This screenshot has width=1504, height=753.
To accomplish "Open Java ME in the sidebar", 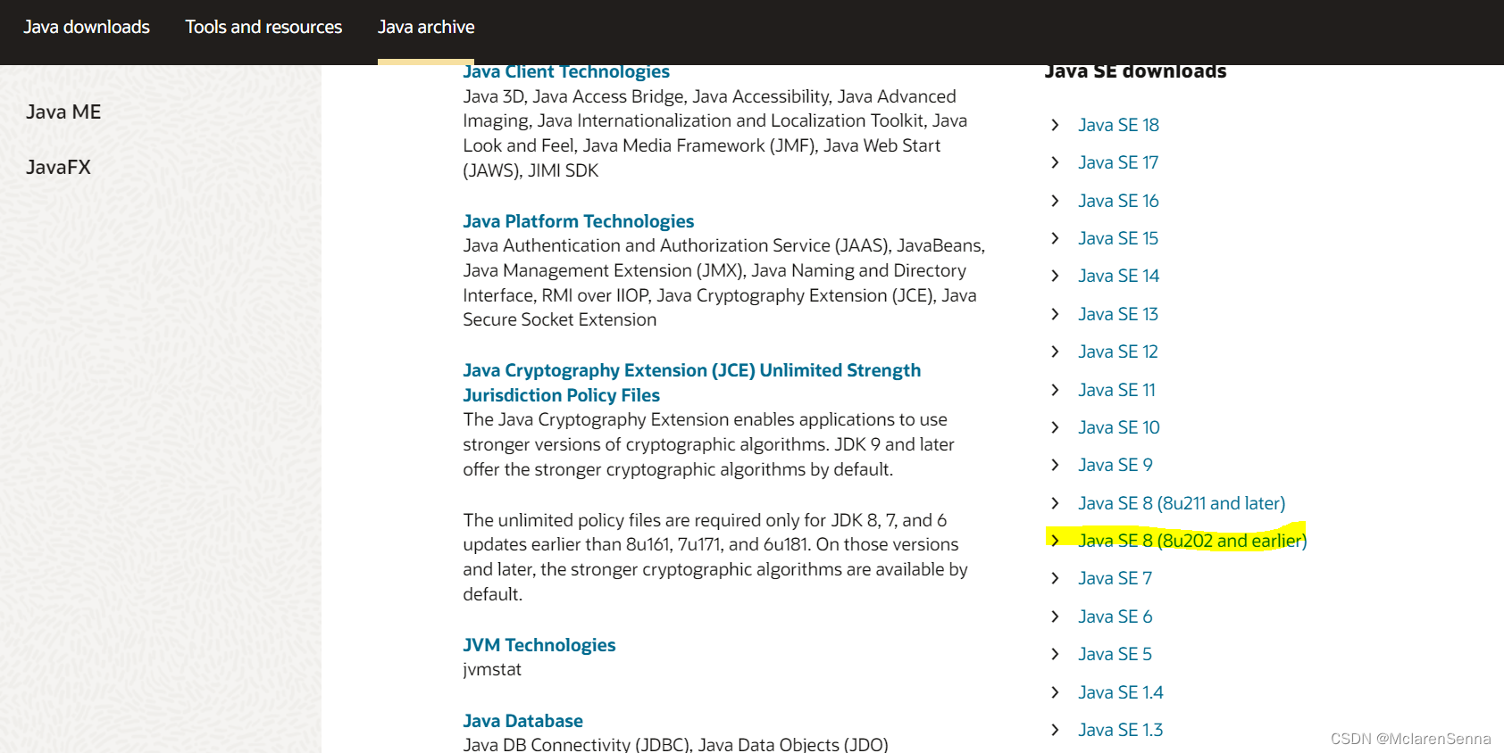I will pos(63,112).
